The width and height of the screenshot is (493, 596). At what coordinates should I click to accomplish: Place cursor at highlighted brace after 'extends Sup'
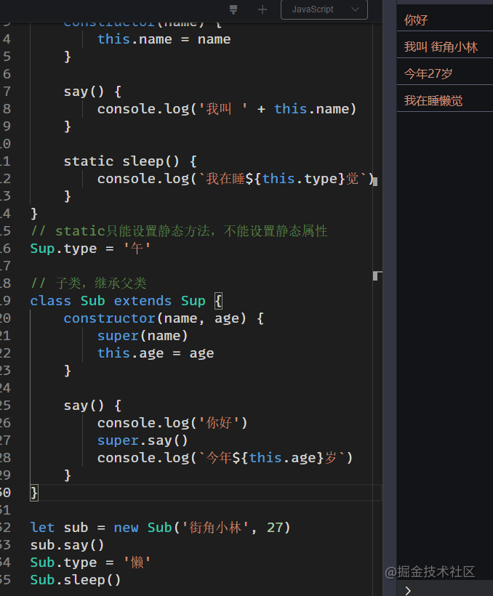point(218,301)
